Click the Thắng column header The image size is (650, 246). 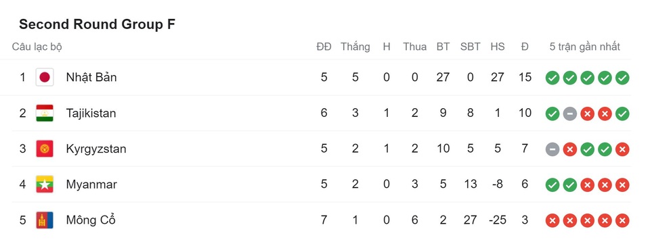(355, 47)
